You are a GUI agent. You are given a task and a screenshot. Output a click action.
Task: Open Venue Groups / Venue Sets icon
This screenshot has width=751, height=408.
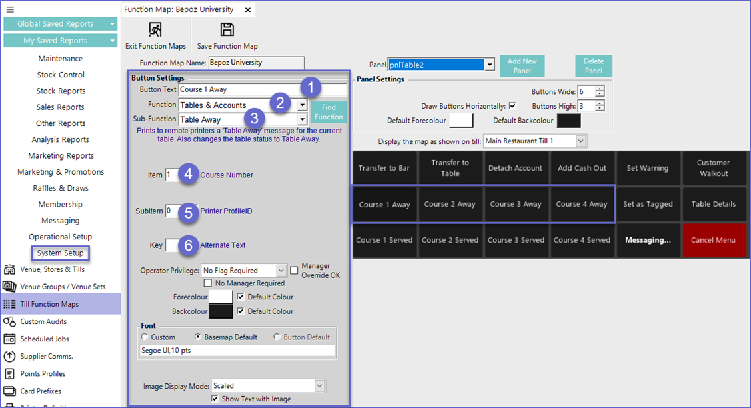click(9, 287)
